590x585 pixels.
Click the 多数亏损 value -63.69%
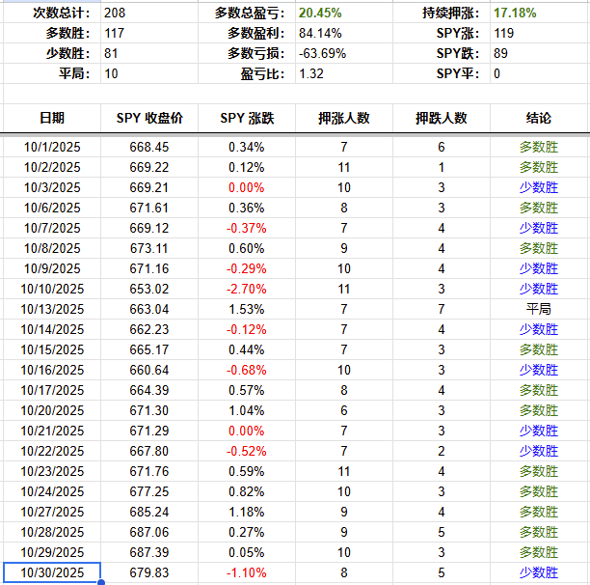(323, 53)
